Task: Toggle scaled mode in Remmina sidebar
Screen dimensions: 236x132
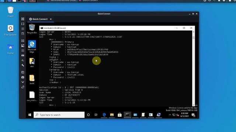Action: [x=23, y=45]
